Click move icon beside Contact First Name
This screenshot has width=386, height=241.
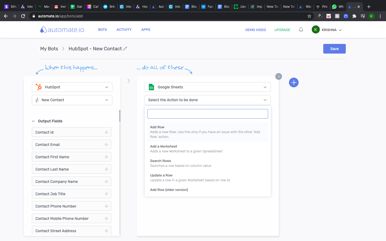point(106,157)
